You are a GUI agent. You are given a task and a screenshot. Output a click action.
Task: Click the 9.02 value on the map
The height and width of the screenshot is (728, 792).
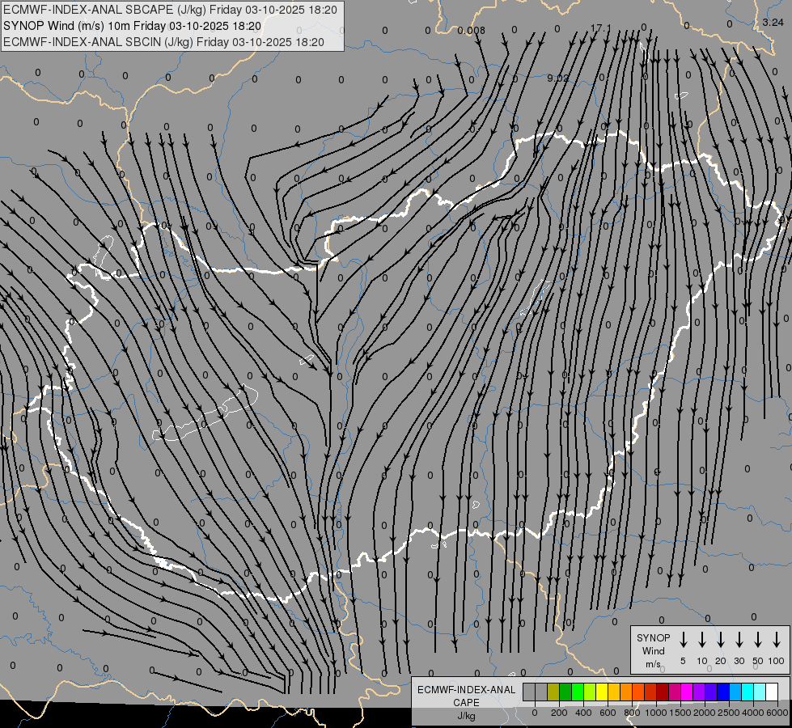(557, 78)
